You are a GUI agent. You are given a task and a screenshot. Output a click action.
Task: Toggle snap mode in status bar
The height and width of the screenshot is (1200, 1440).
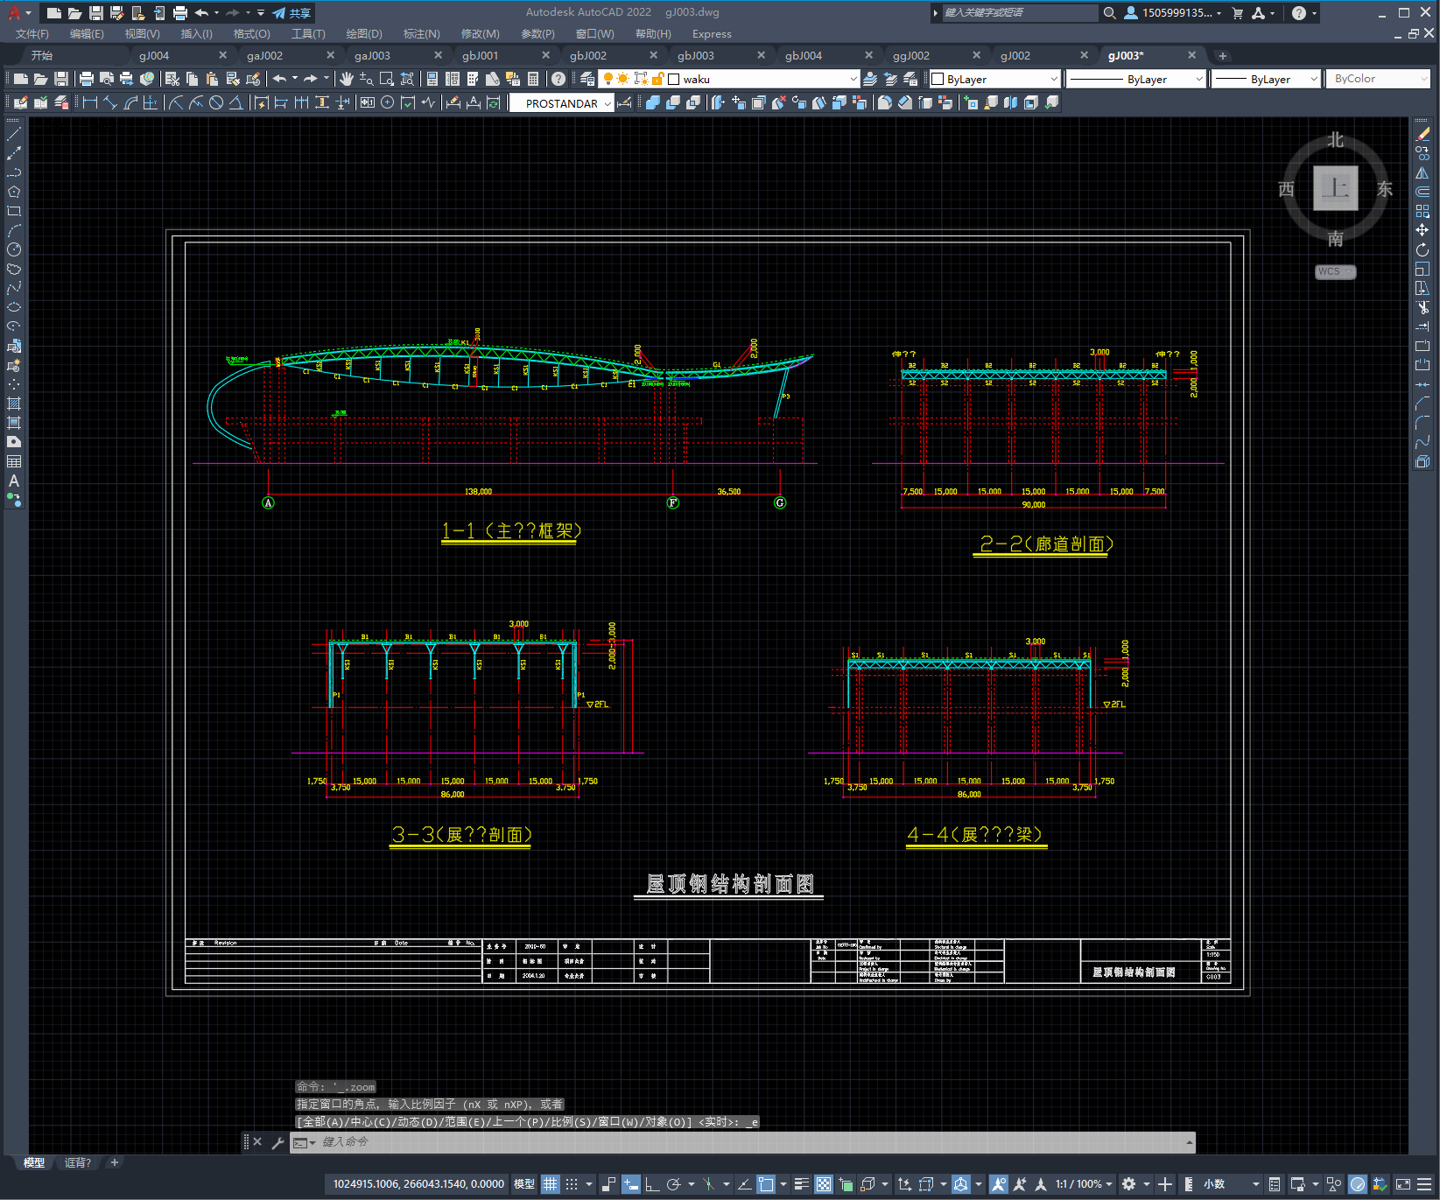pos(572,1184)
